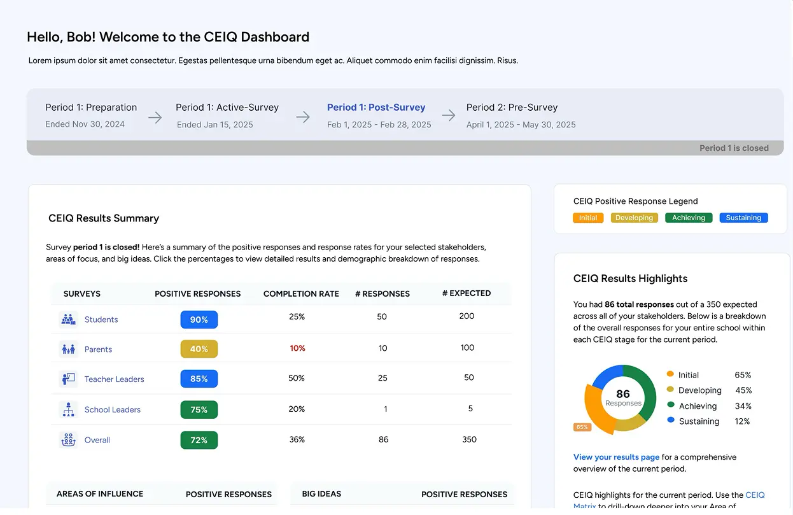The image size is (793, 515).
Task: Click the 72% Overall positive response badge
Action: tap(199, 440)
